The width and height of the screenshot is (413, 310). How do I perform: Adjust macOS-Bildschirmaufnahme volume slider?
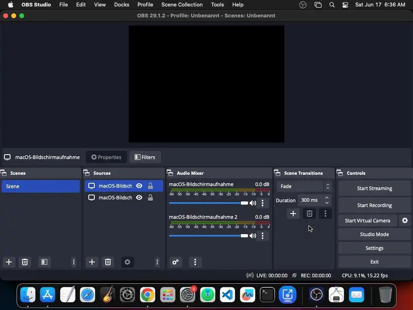point(209,203)
